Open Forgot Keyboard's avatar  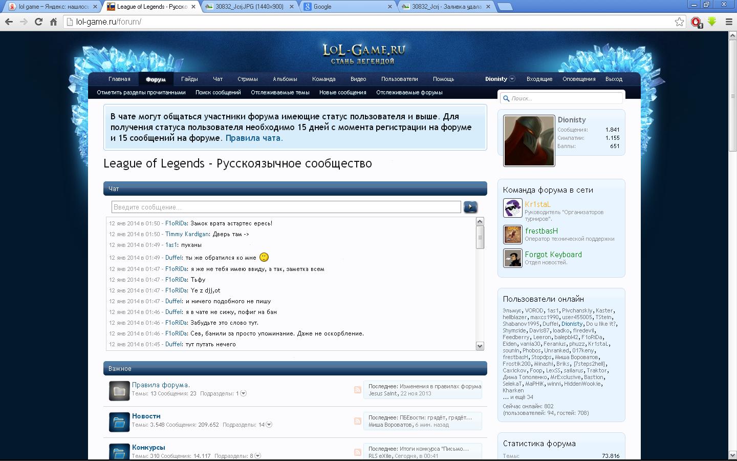point(512,258)
